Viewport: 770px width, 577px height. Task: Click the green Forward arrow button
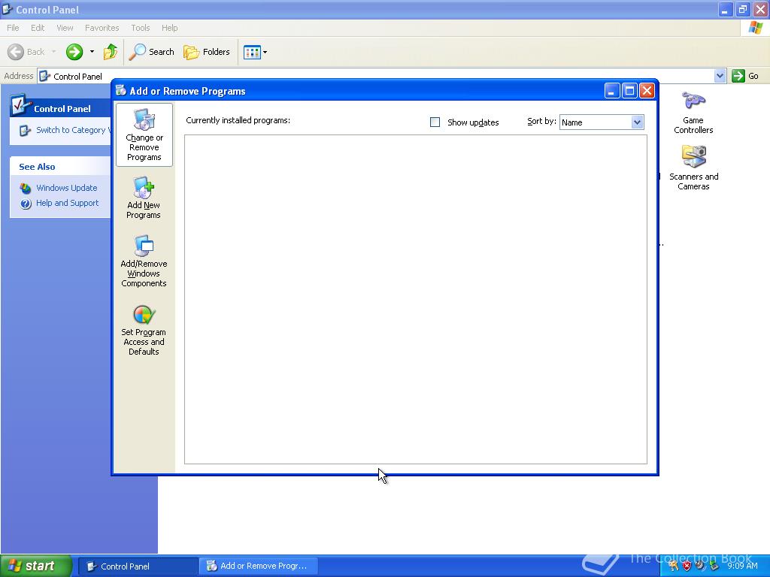[x=74, y=52]
